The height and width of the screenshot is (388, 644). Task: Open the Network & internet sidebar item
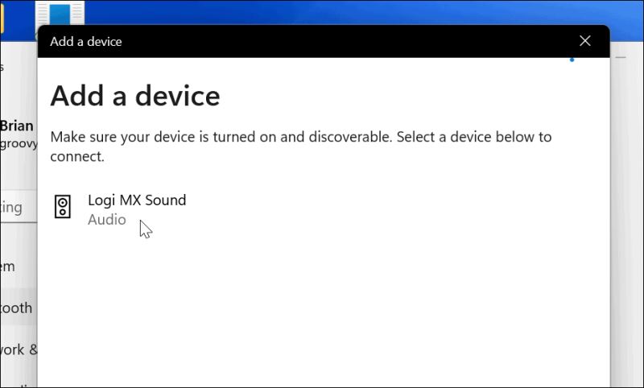click(x=19, y=350)
